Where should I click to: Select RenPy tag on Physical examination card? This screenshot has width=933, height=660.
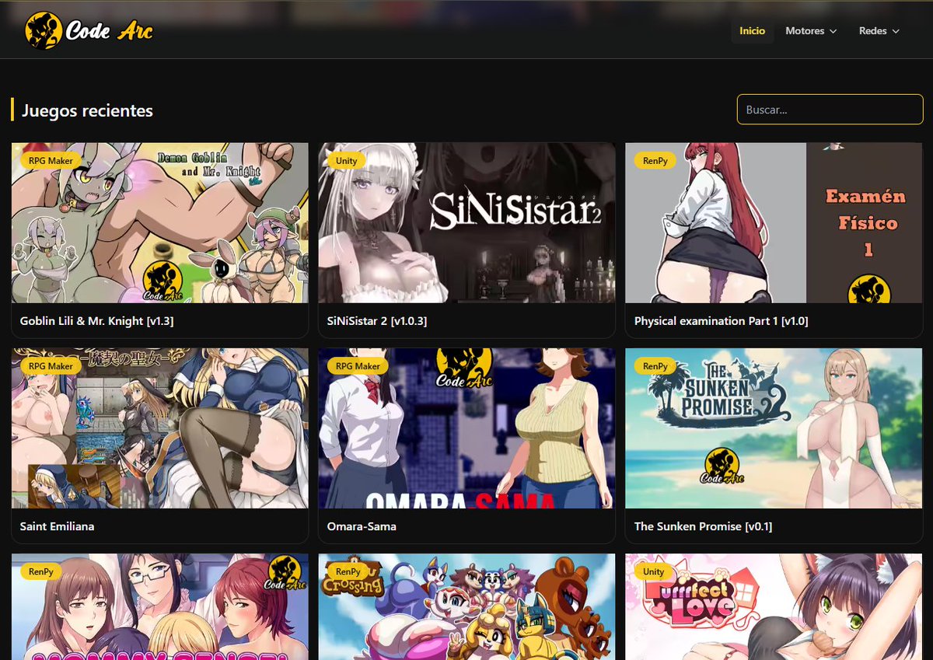(655, 161)
